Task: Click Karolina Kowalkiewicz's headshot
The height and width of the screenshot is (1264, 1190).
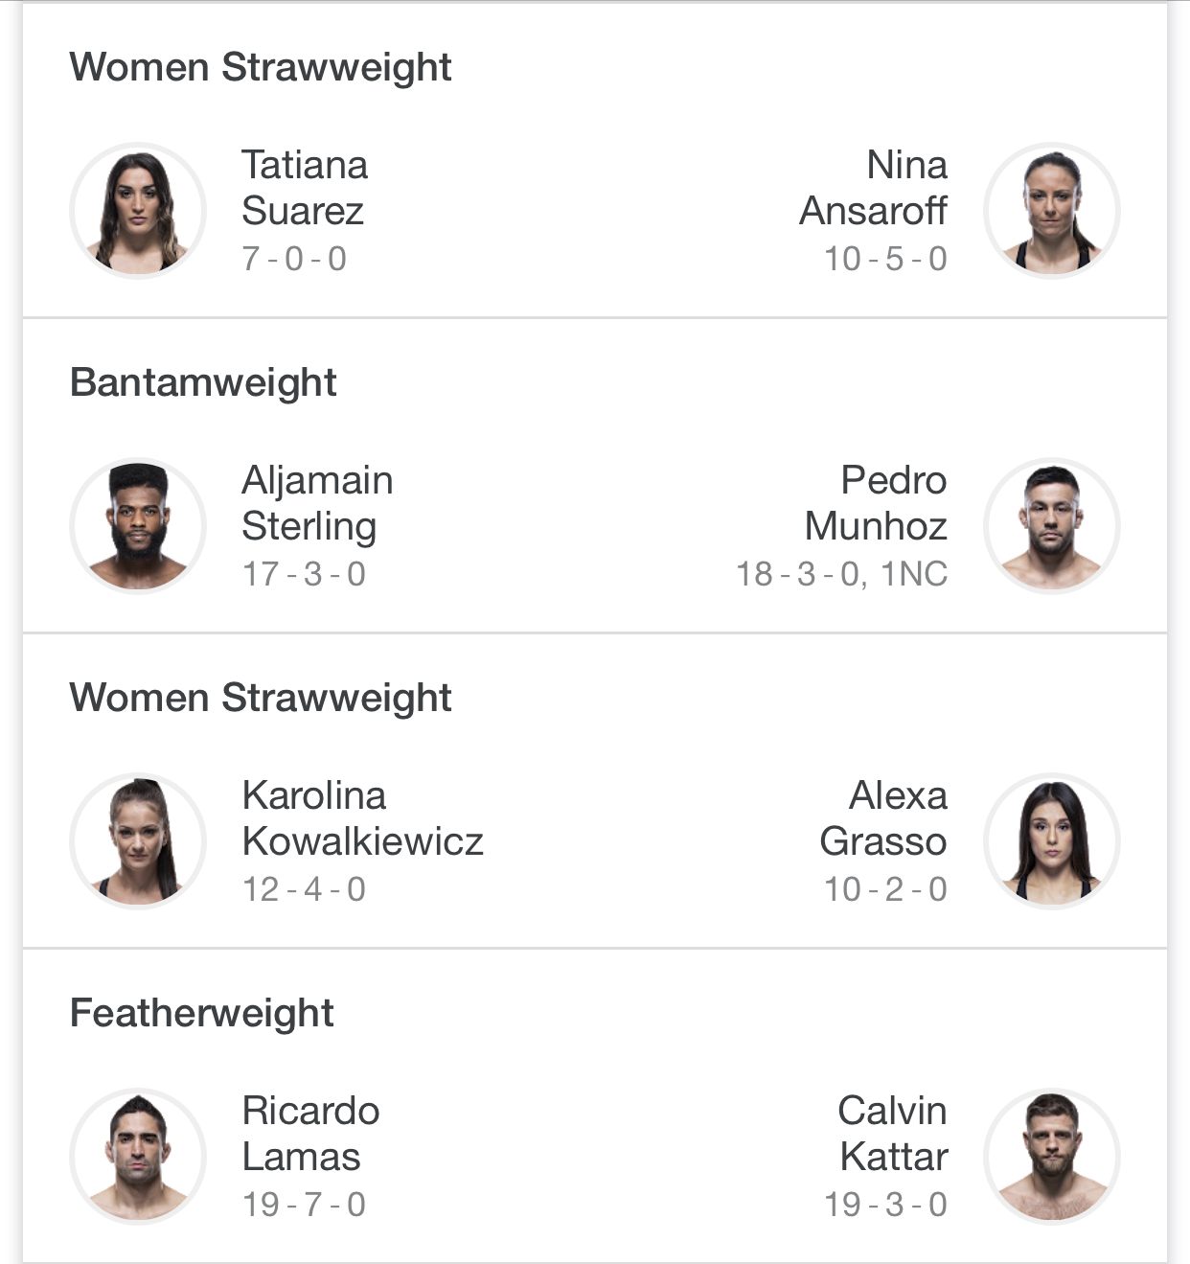Action: [138, 841]
